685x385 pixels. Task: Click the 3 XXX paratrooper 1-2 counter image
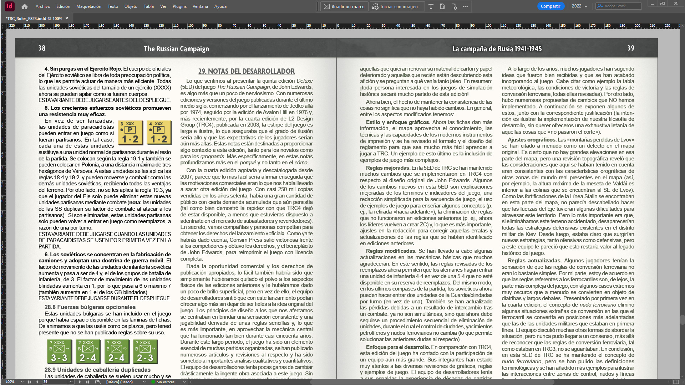[x=131, y=132]
